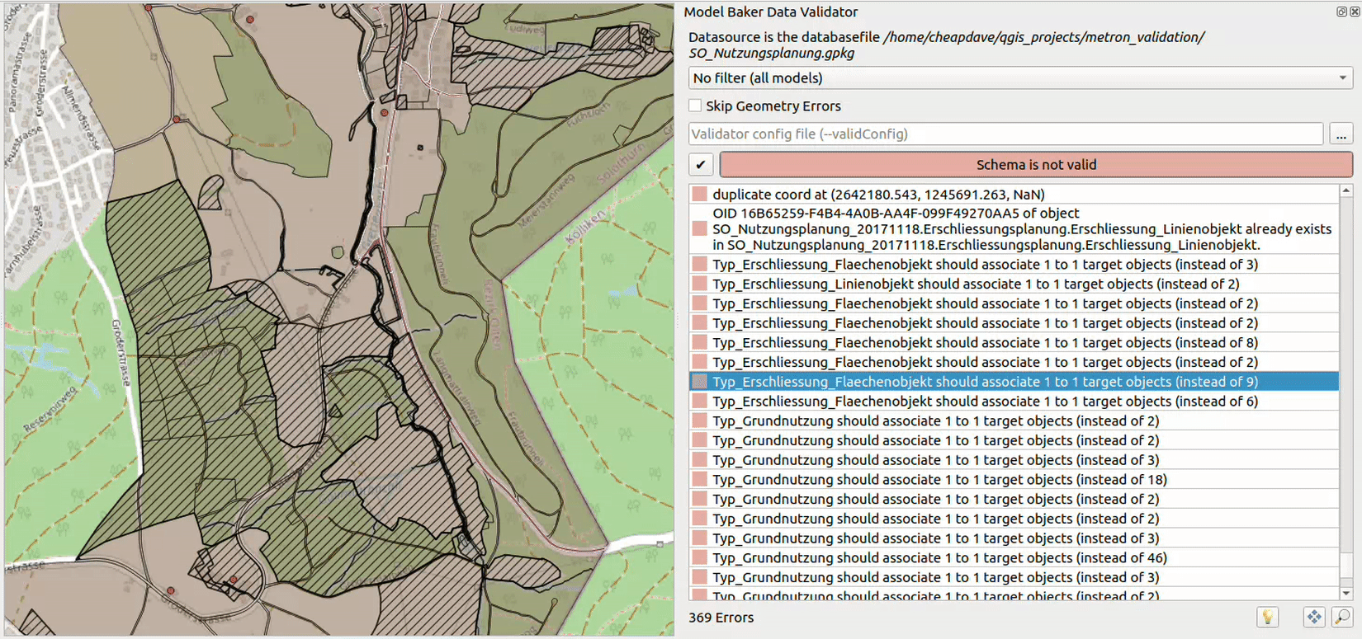Viewport: 1362px width, 639px height.
Task: Select the 'duplicate coord at' error row
Action: 878,195
